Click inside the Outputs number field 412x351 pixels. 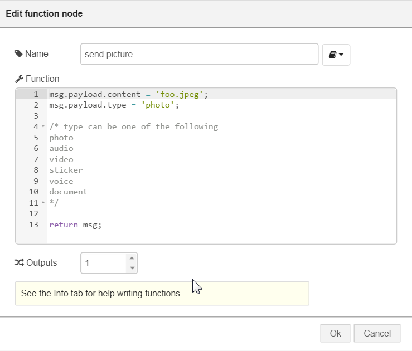[x=104, y=263]
